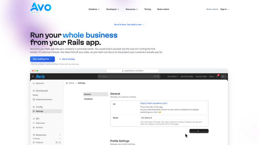The image size is (258, 145).
Task: Open the profile avatar dropdown
Action: [224, 76]
